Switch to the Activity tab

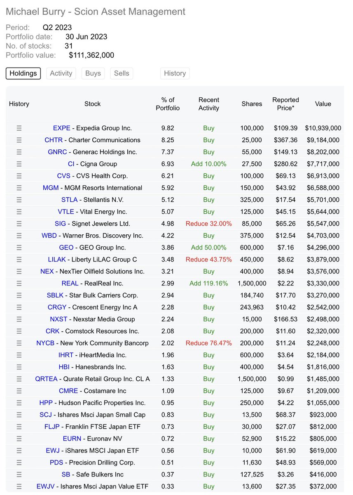61,73
